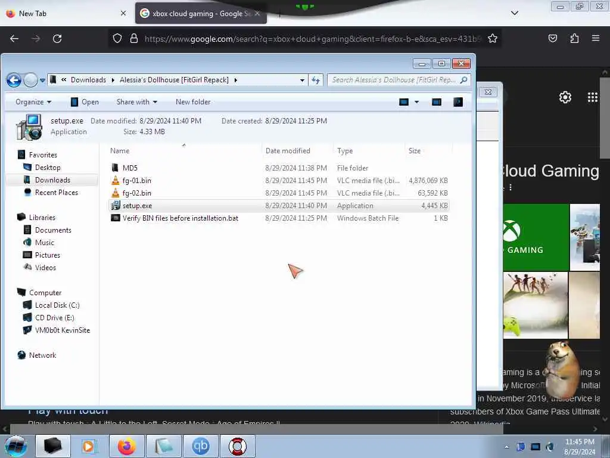
Task: Click the Firefox URL address field
Action: pyautogui.click(x=311, y=39)
